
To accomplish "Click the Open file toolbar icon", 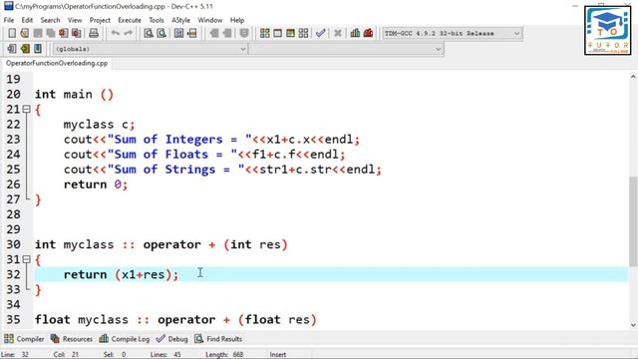I will (x=24, y=33).
